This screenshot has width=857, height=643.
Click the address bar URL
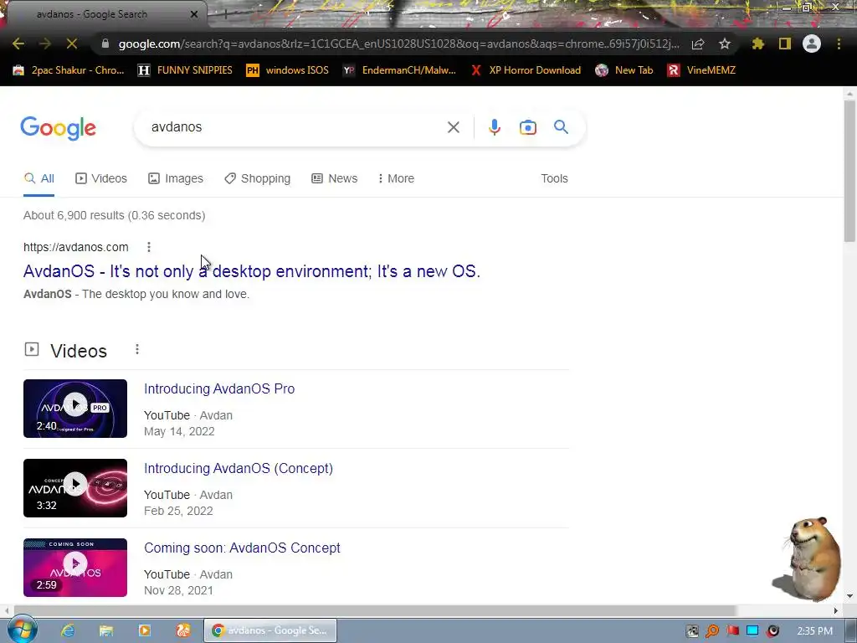(399, 44)
